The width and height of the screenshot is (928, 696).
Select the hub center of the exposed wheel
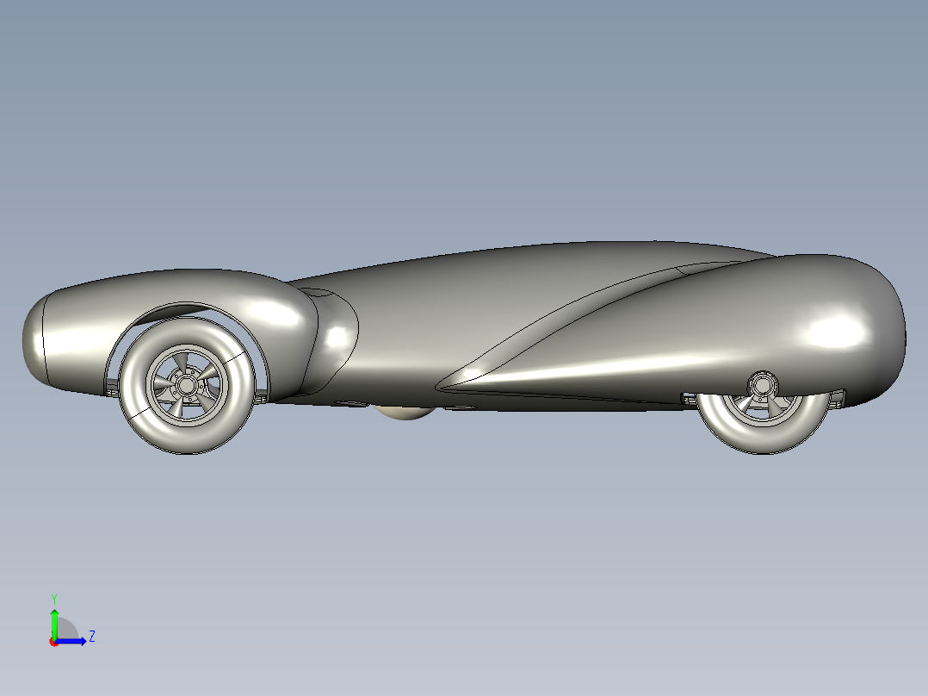[187, 386]
